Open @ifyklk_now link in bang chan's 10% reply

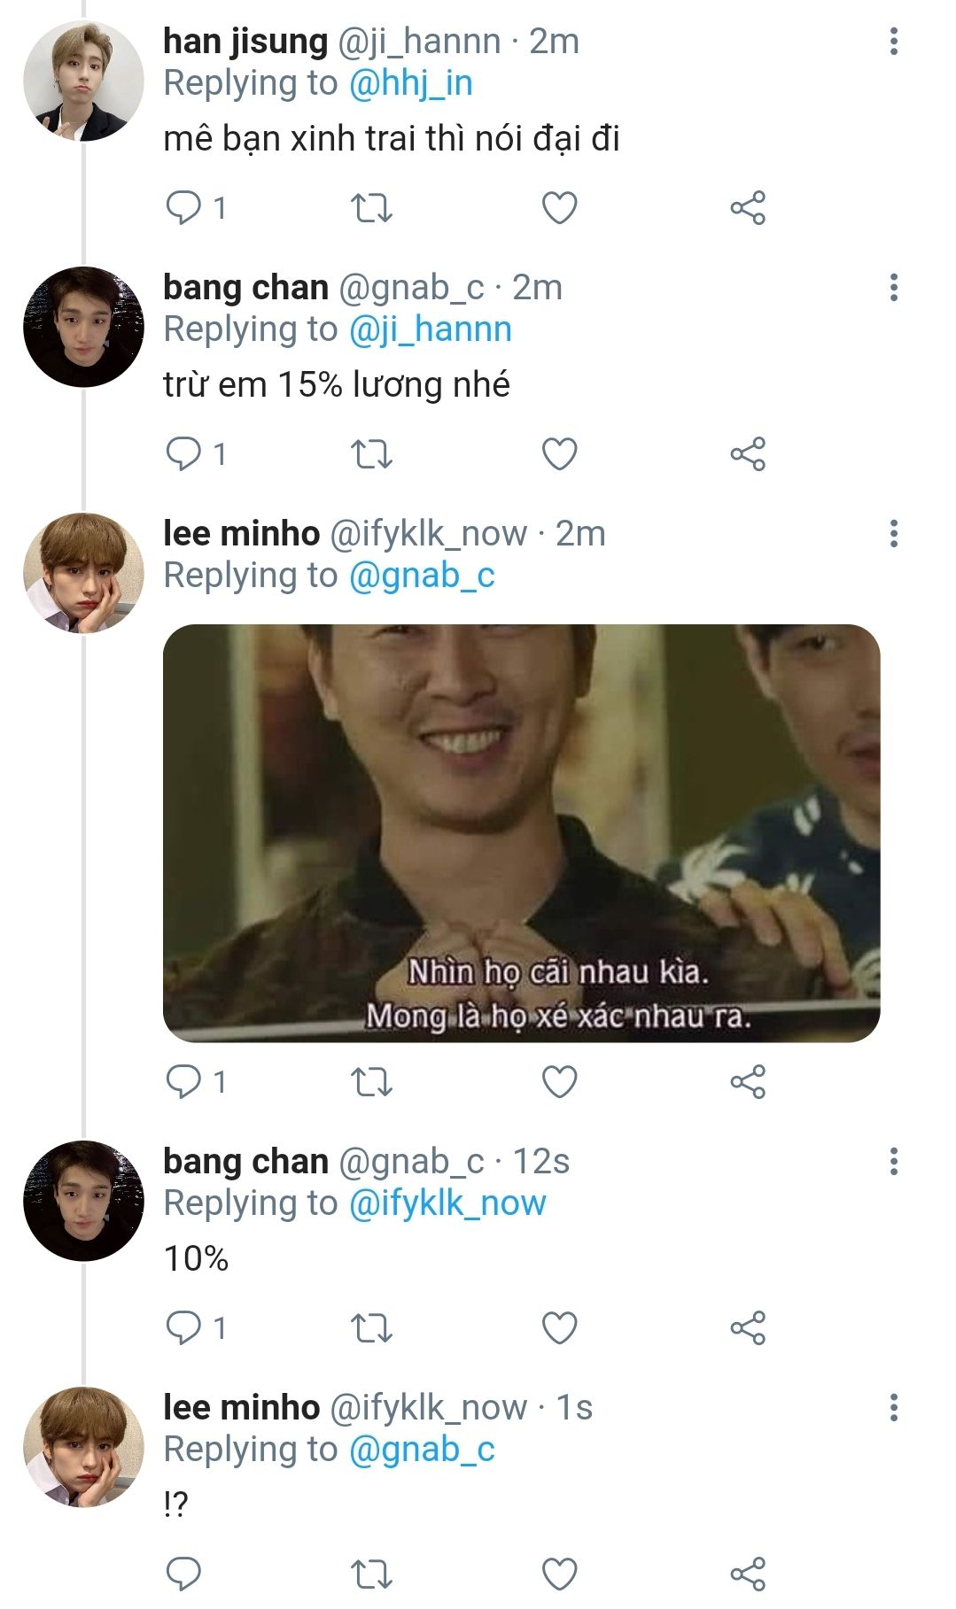pos(447,1203)
